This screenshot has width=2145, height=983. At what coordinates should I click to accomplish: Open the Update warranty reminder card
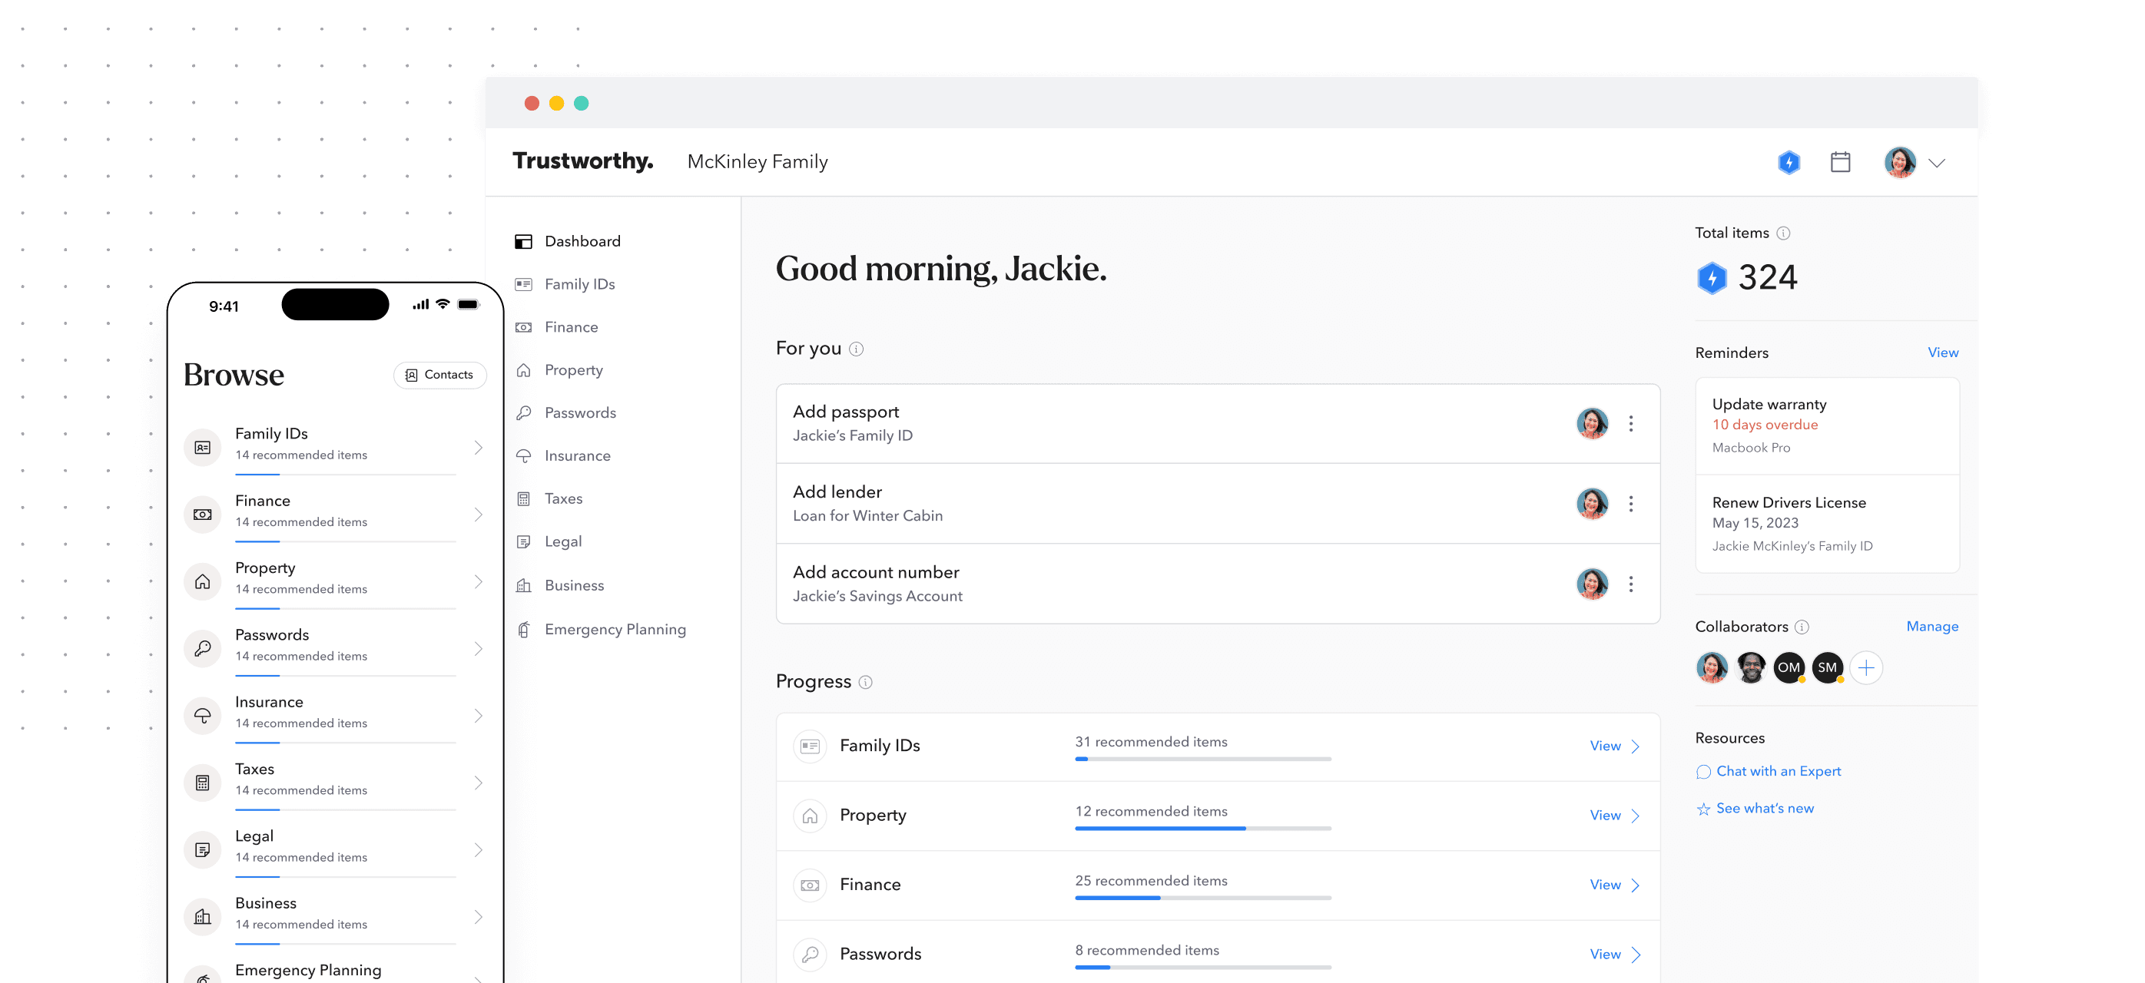tap(1827, 425)
